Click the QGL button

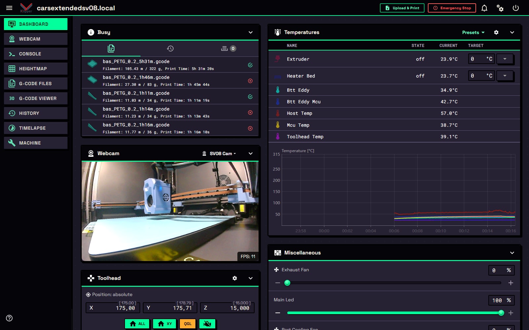click(x=188, y=324)
